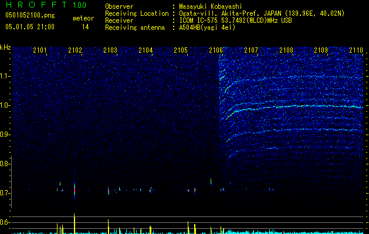Image resolution: width=369 pixels, height=234 pixels.
Task: Click the strong meteor echo at 2102
Action: [75, 189]
